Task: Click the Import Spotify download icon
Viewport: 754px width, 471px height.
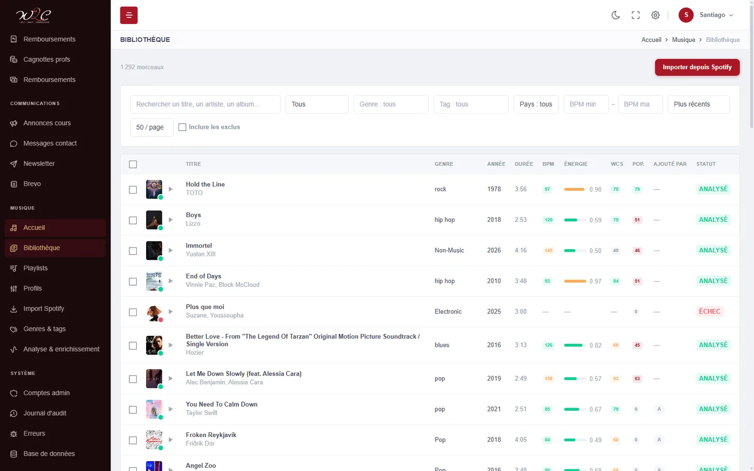Action: coord(14,309)
